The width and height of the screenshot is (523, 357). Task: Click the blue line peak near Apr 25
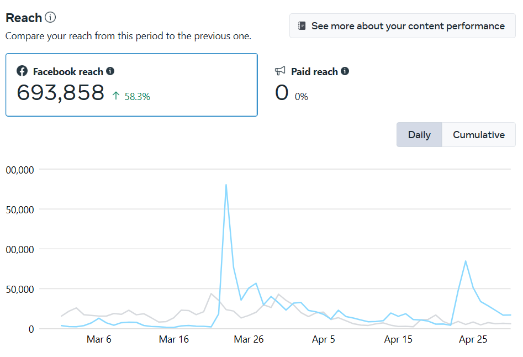[x=466, y=261]
